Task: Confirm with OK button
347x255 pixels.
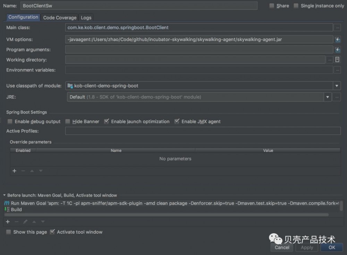Action: click(332, 247)
